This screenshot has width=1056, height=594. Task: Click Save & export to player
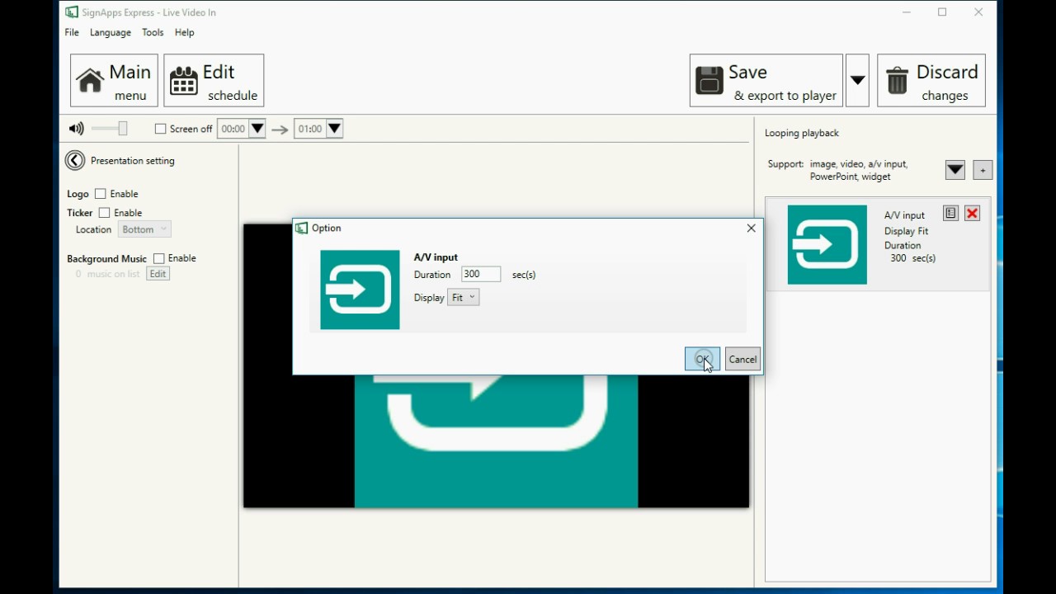766,81
